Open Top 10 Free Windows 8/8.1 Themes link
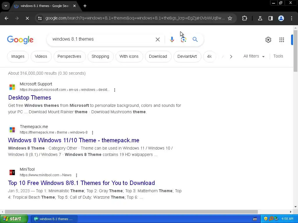Viewport: 298px width, 223px height. [x=81, y=183]
